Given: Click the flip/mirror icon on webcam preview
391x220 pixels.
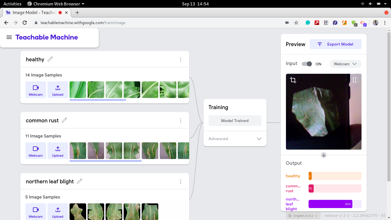Looking at the screenshot, I should (355, 80).
